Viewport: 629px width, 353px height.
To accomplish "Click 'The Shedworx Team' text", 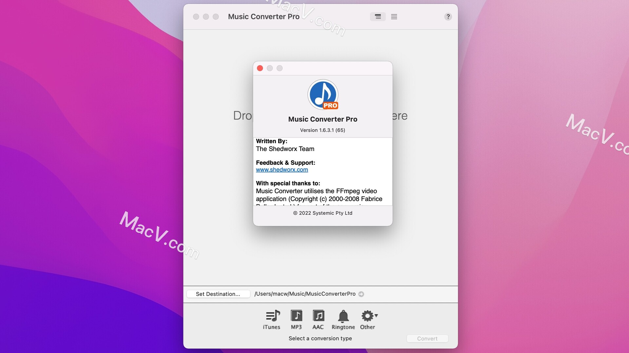I will coord(285,149).
